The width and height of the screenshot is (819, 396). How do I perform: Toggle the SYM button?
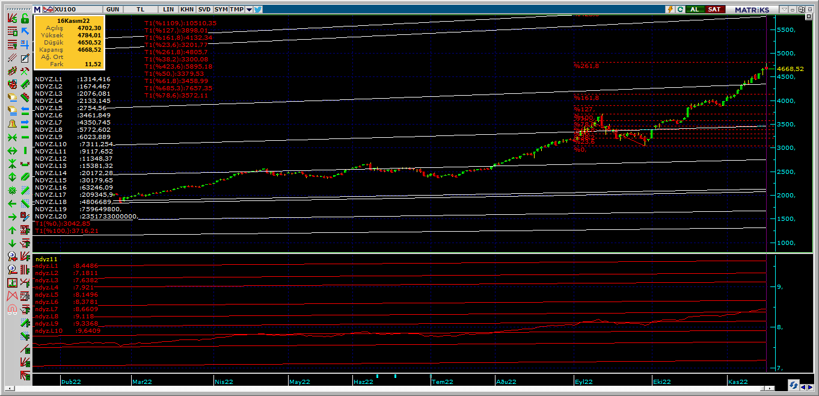221,10
